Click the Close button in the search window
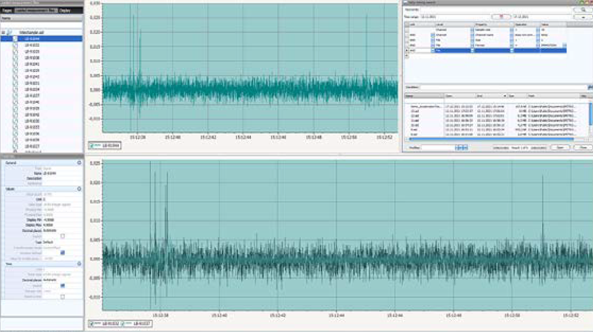This screenshot has width=593, height=332. [583, 148]
